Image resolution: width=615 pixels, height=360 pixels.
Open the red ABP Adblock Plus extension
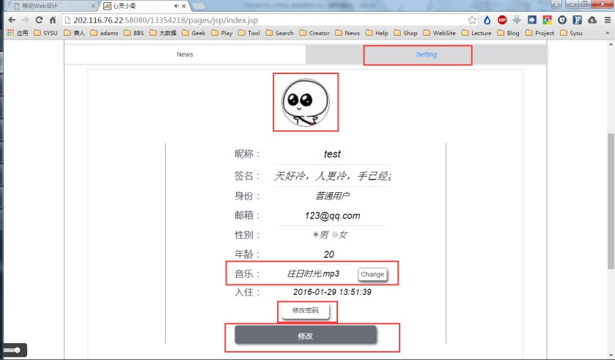(x=502, y=20)
